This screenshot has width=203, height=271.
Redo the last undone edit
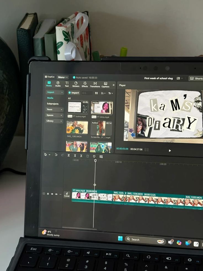pos(62,155)
